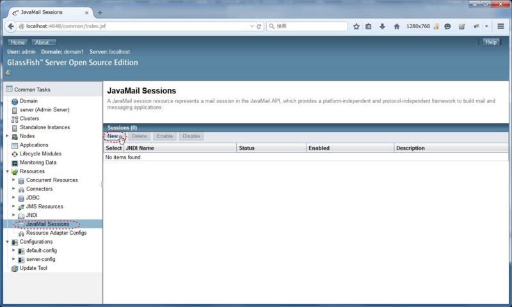This screenshot has width=512, height=307.
Task: Click the Standalone Instances icon
Action: 14,128
